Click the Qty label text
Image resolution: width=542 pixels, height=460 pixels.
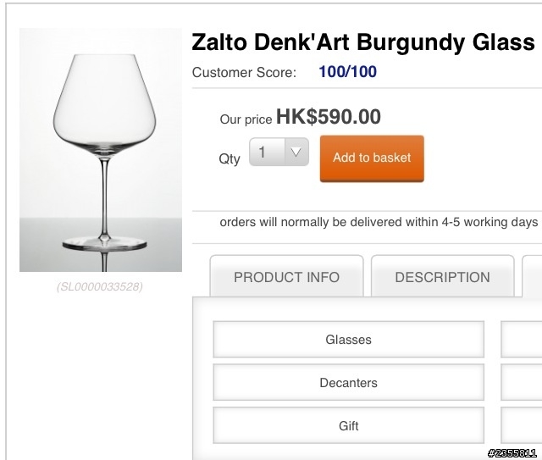[x=230, y=158]
